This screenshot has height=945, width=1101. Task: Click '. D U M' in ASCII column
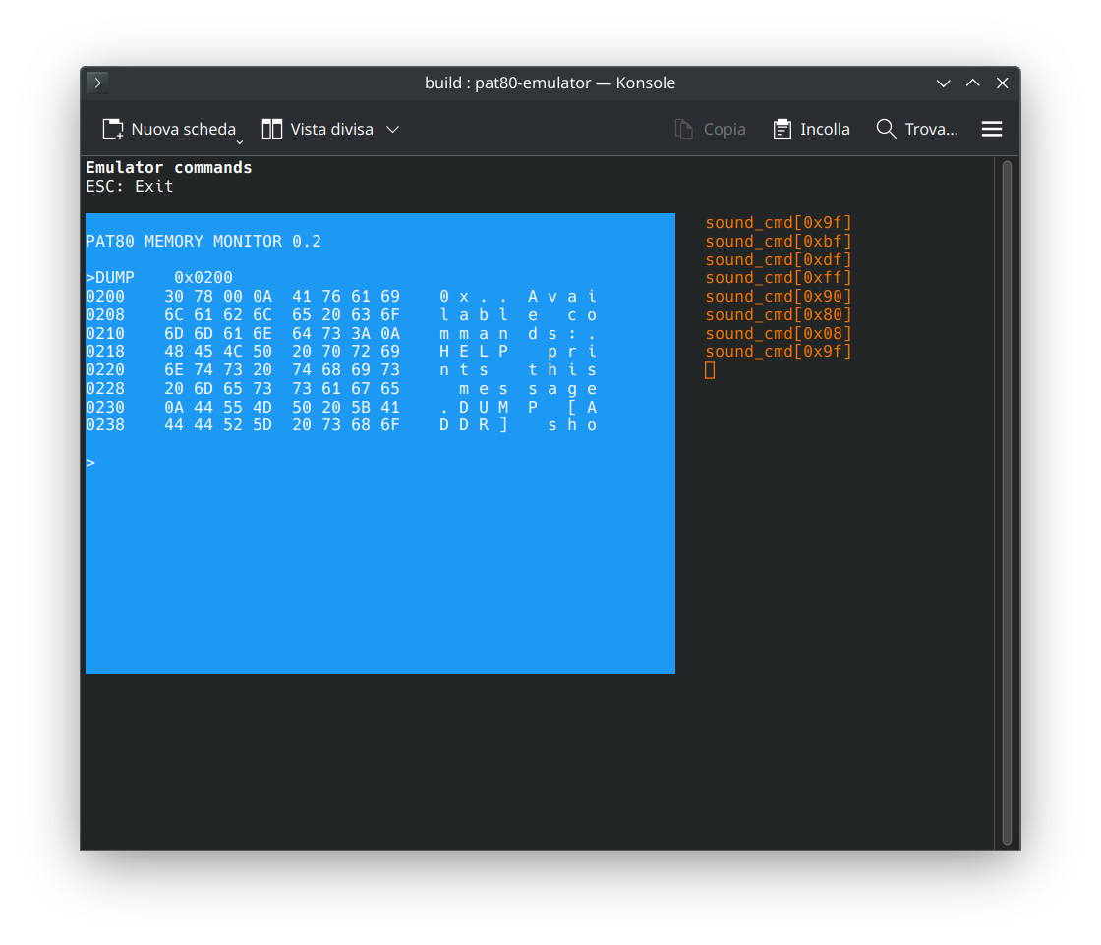tap(474, 407)
